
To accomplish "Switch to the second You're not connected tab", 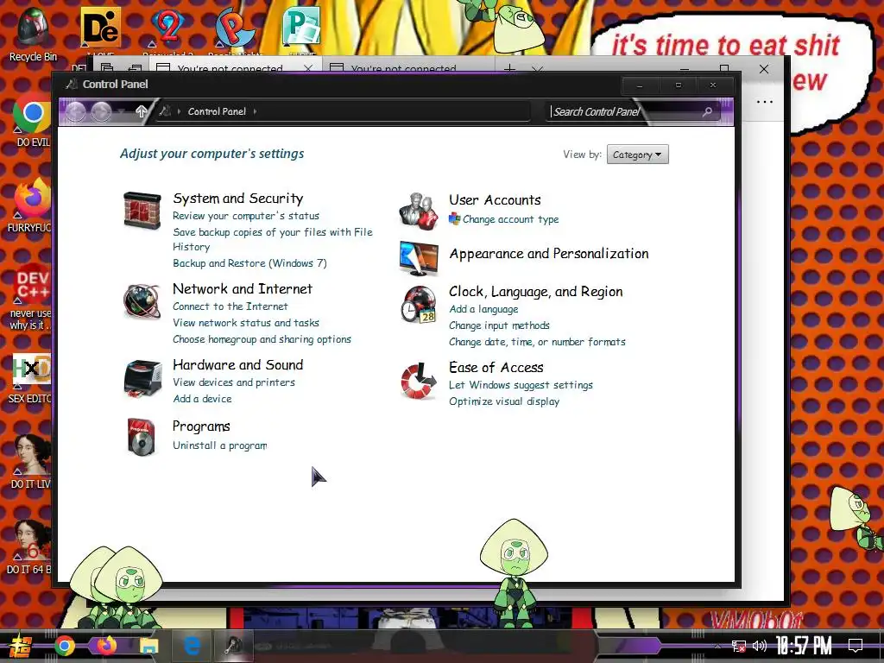I will 404,69.
